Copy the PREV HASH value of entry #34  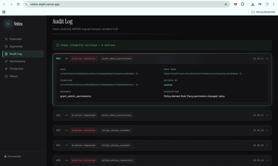(x=241, y=74)
